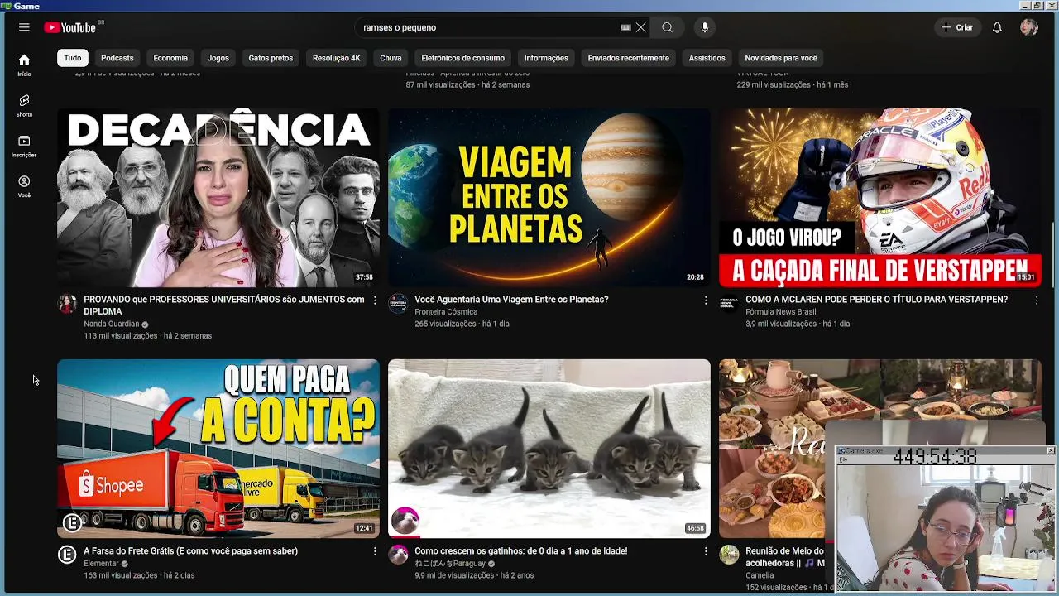Select the Informações filter chip
The width and height of the screenshot is (1059, 596).
[x=546, y=58]
